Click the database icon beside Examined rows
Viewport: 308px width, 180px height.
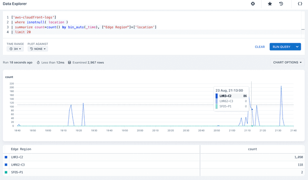click(69, 62)
